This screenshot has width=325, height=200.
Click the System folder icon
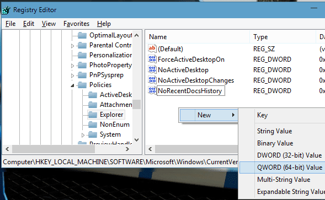93,134
